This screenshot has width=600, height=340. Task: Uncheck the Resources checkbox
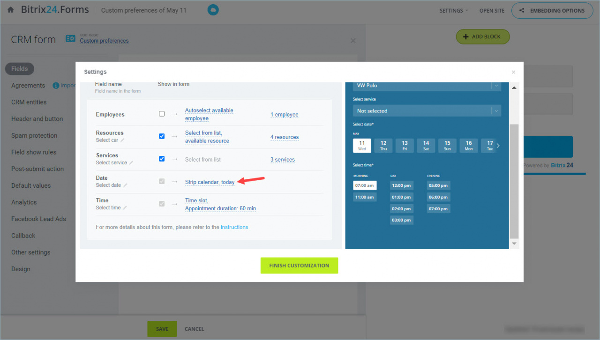coord(162,136)
